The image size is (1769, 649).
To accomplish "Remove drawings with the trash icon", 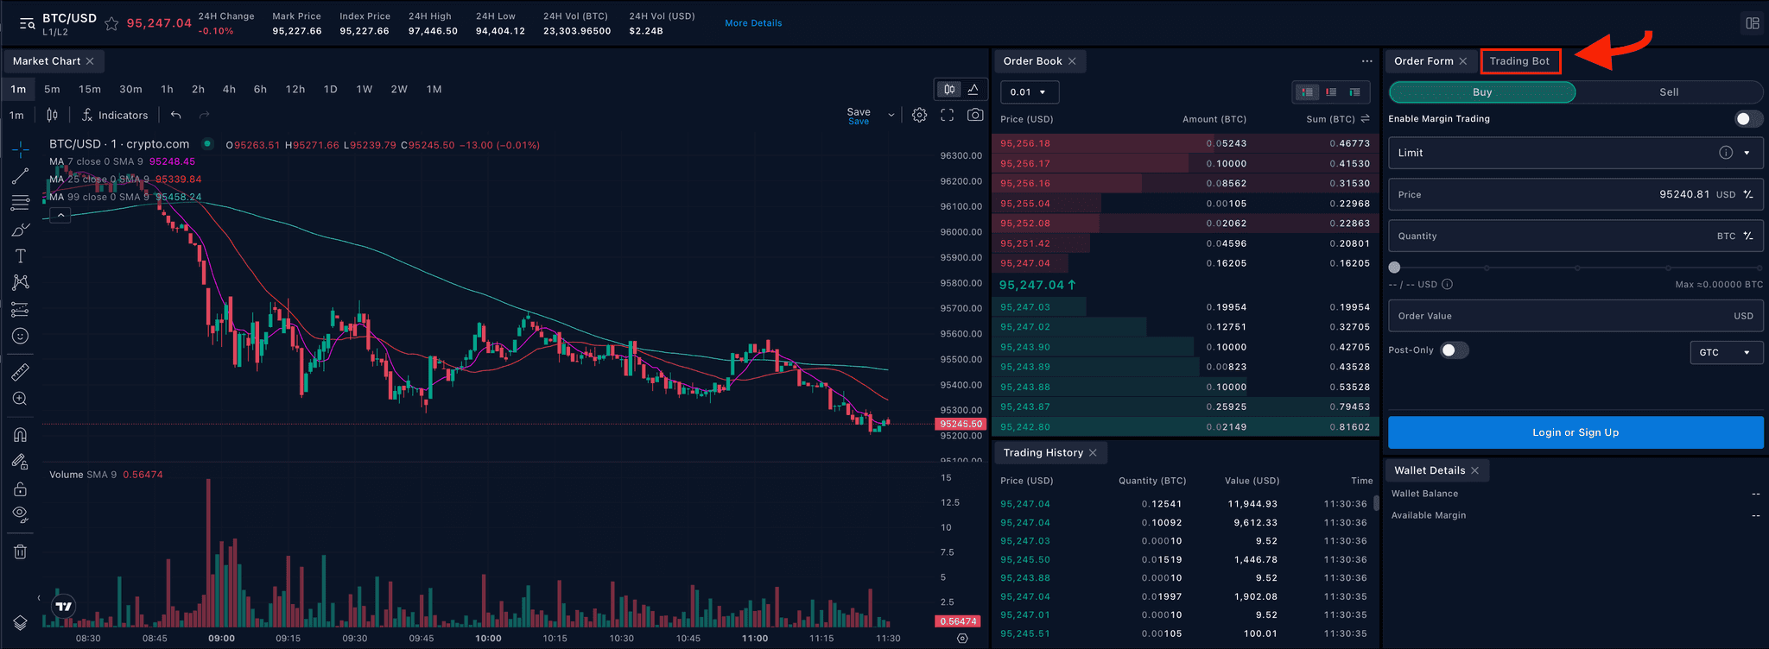I will click(21, 551).
